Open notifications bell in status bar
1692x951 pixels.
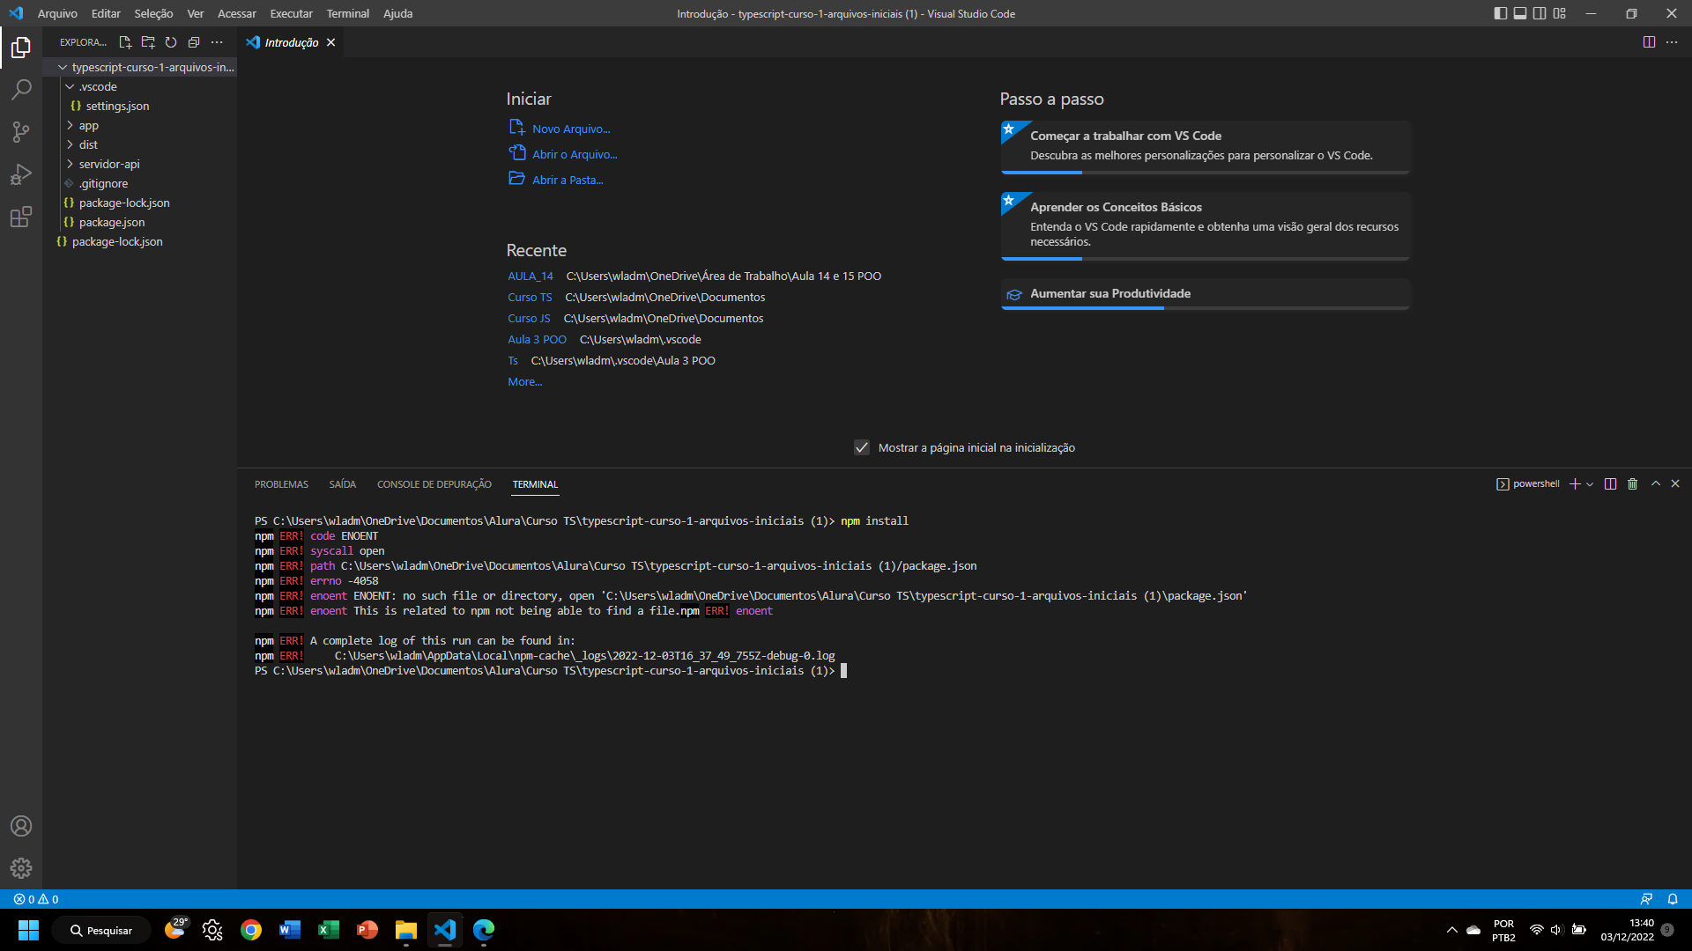tap(1673, 899)
